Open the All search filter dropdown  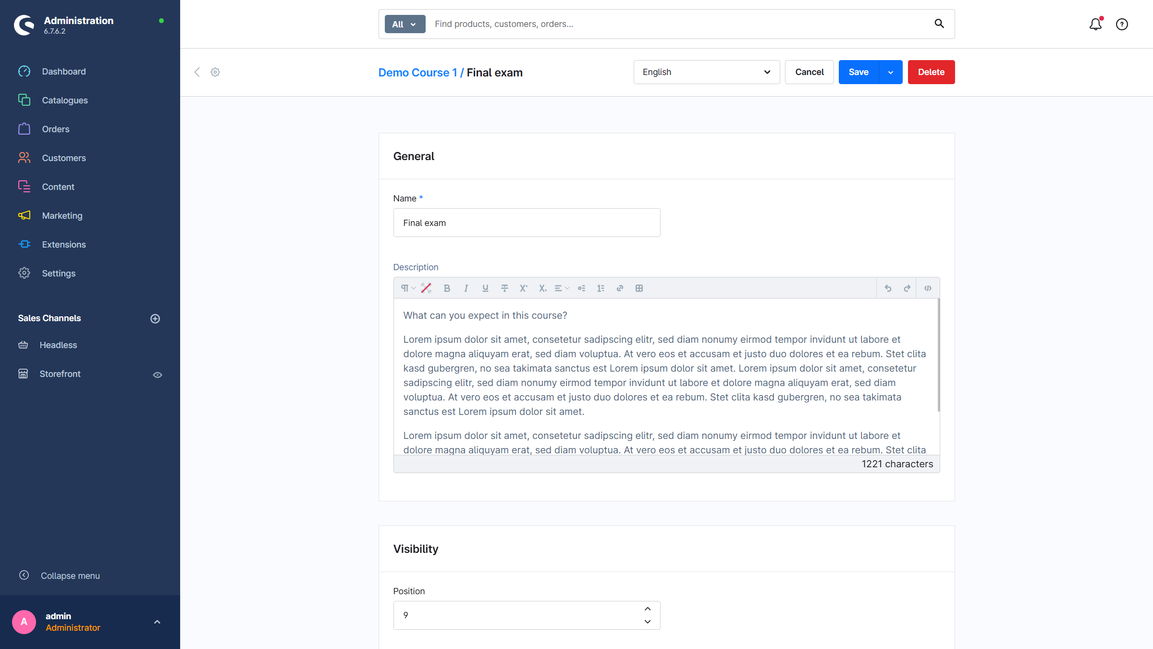coord(405,24)
